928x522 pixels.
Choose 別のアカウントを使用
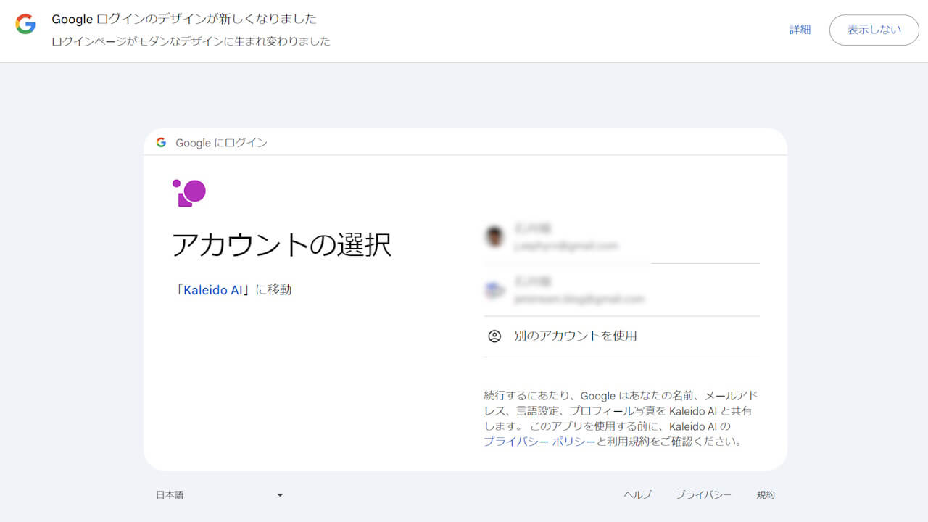coord(621,336)
